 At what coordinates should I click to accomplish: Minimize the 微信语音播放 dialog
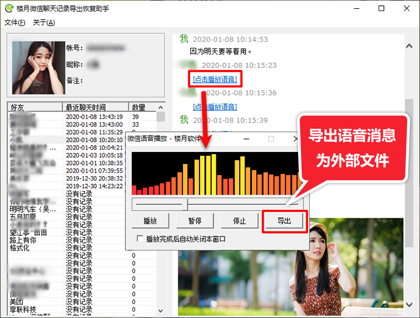246,139
